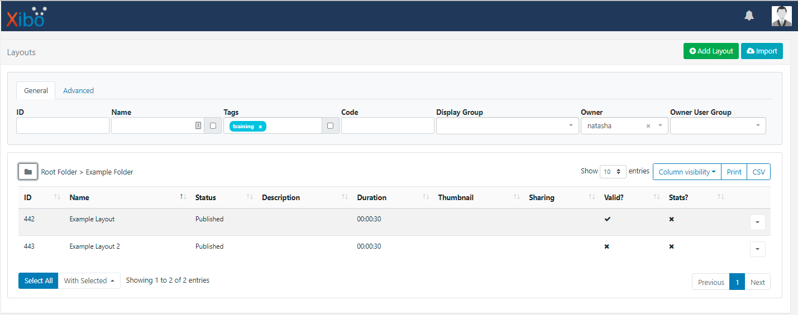Open row menu for Example Layout 2
Image resolution: width=798 pixels, height=315 pixels.
tap(757, 249)
